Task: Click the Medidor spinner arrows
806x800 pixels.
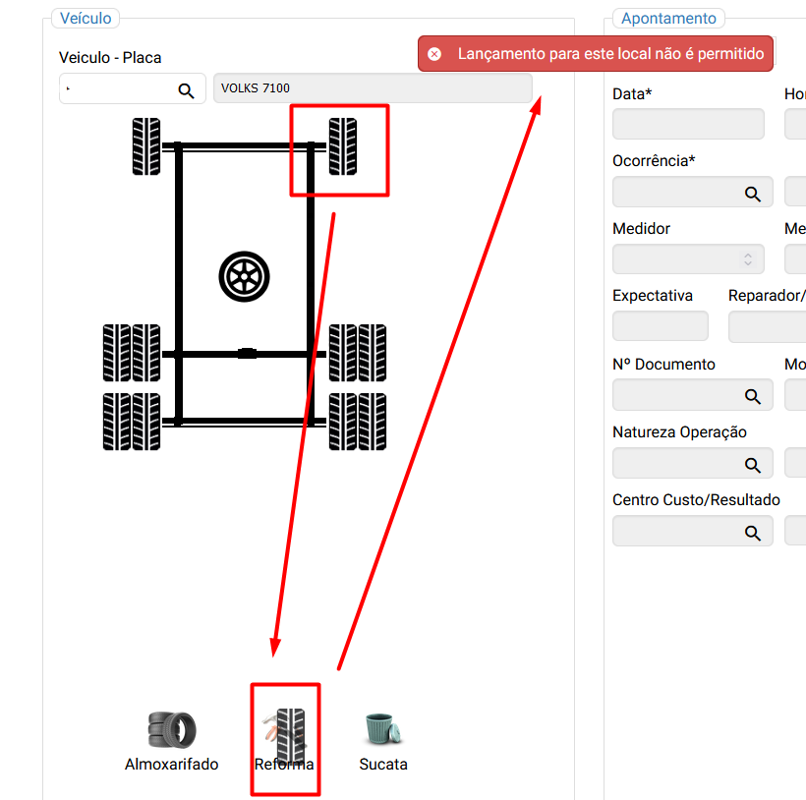Action: 748,259
